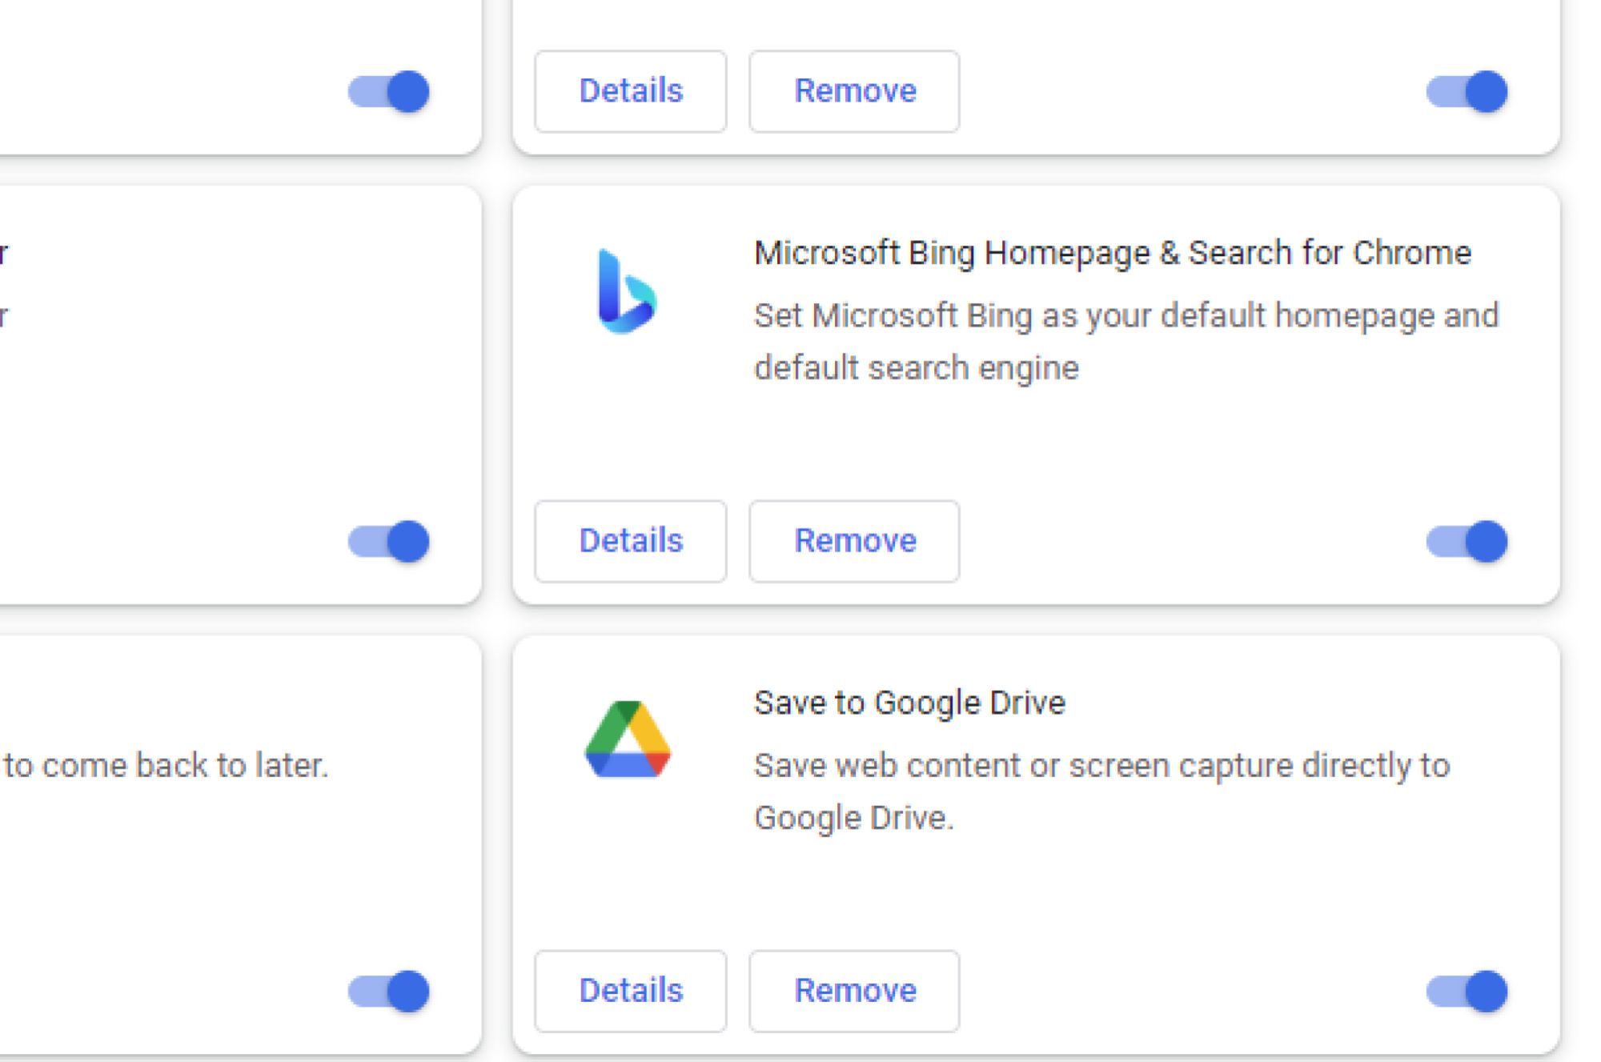View Details of Save to Google Drive
1601x1062 pixels.
point(630,991)
